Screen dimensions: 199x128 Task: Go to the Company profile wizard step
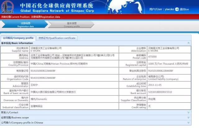click(x=72, y=24)
